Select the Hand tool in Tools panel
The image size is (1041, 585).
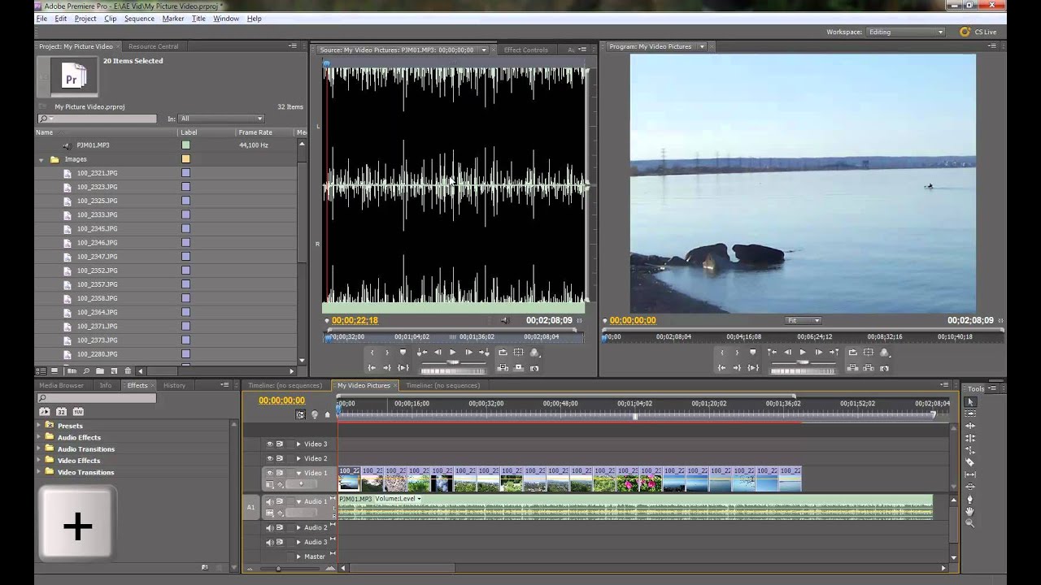pyautogui.click(x=969, y=511)
